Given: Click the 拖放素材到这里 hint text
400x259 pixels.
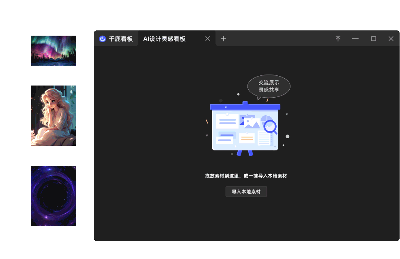Looking at the screenshot, I should pyautogui.click(x=246, y=176).
